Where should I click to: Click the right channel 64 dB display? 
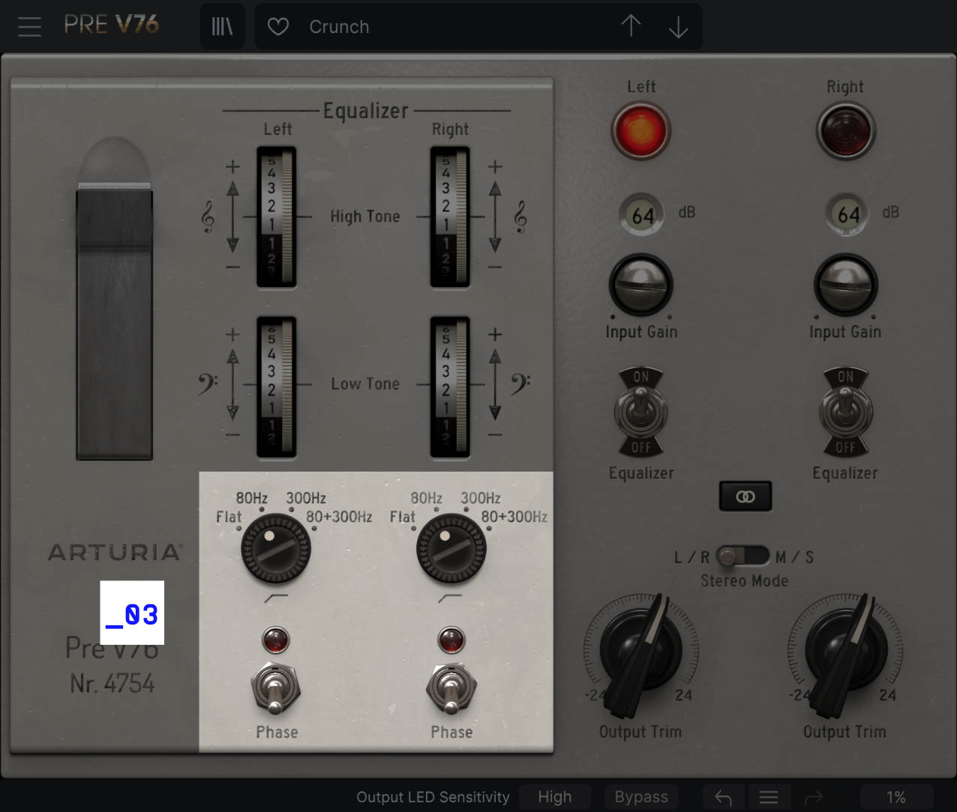click(x=847, y=215)
